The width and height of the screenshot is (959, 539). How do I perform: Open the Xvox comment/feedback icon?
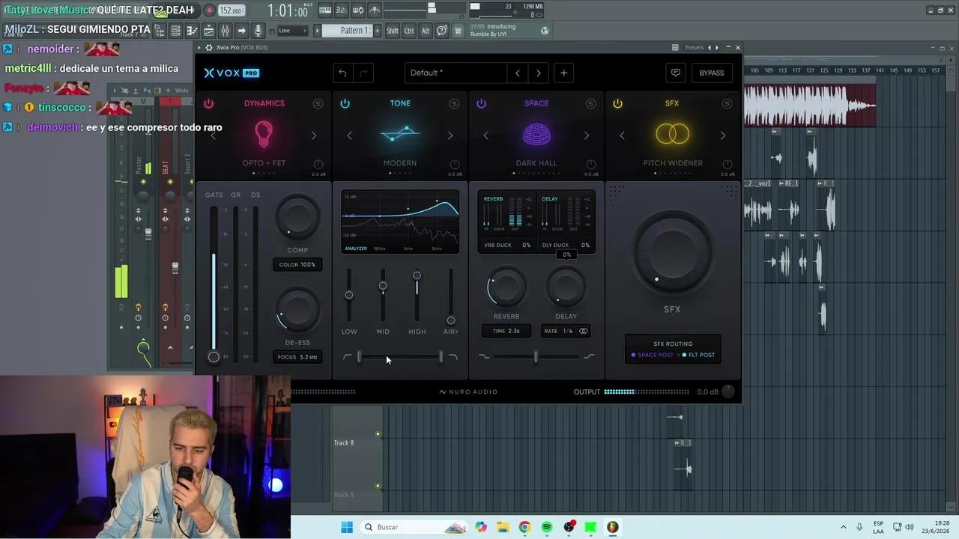coord(676,73)
